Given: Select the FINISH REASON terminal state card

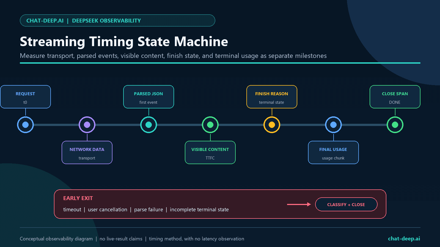Looking at the screenshot, I should [272, 97].
